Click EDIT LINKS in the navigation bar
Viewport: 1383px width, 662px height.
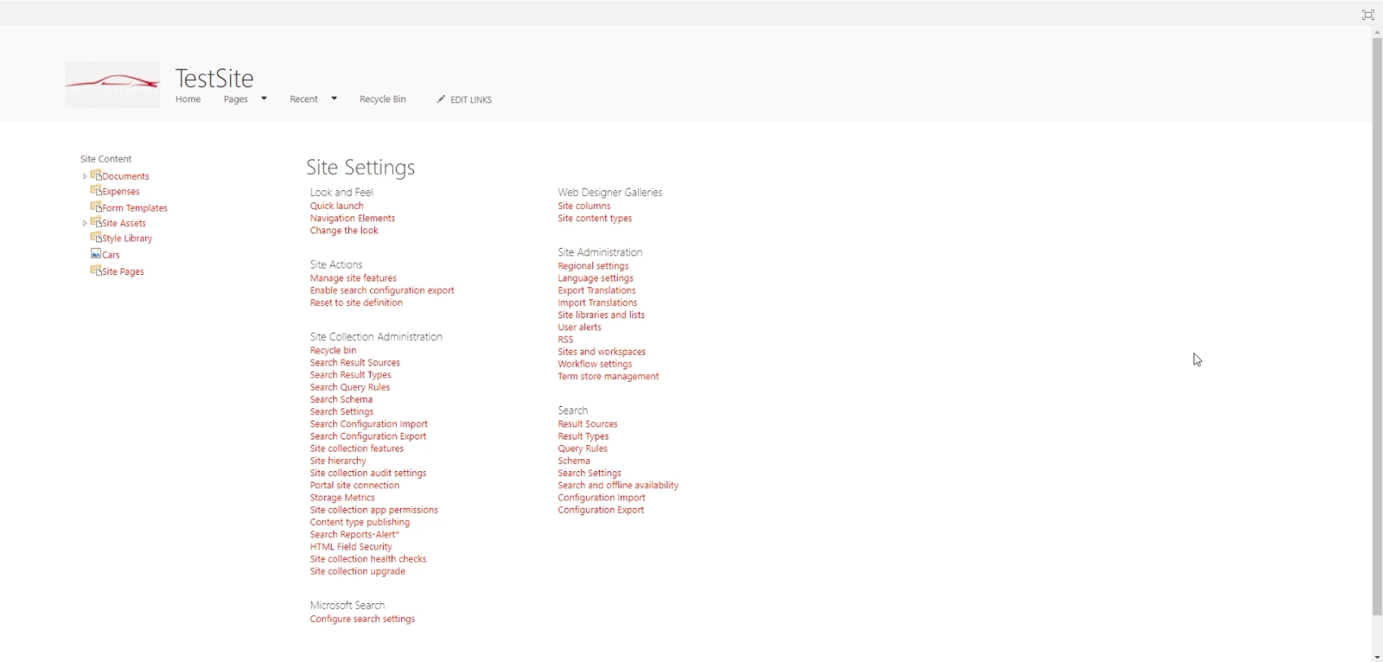[471, 100]
